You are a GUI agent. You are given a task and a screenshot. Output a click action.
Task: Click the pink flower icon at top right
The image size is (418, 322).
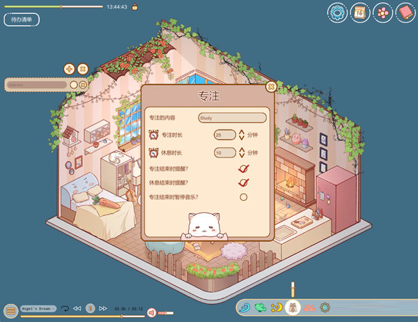point(382,12)
